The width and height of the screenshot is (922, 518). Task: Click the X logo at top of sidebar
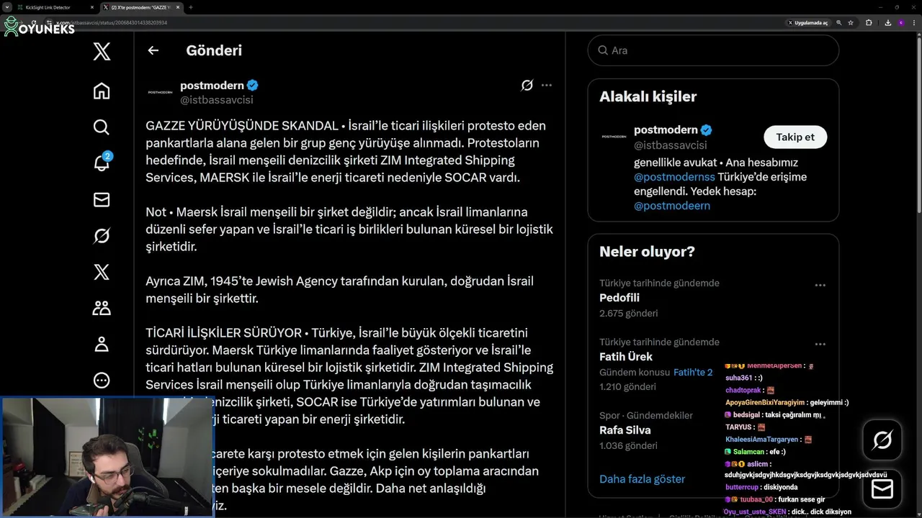pyautogui.click(x=102, y=51)
